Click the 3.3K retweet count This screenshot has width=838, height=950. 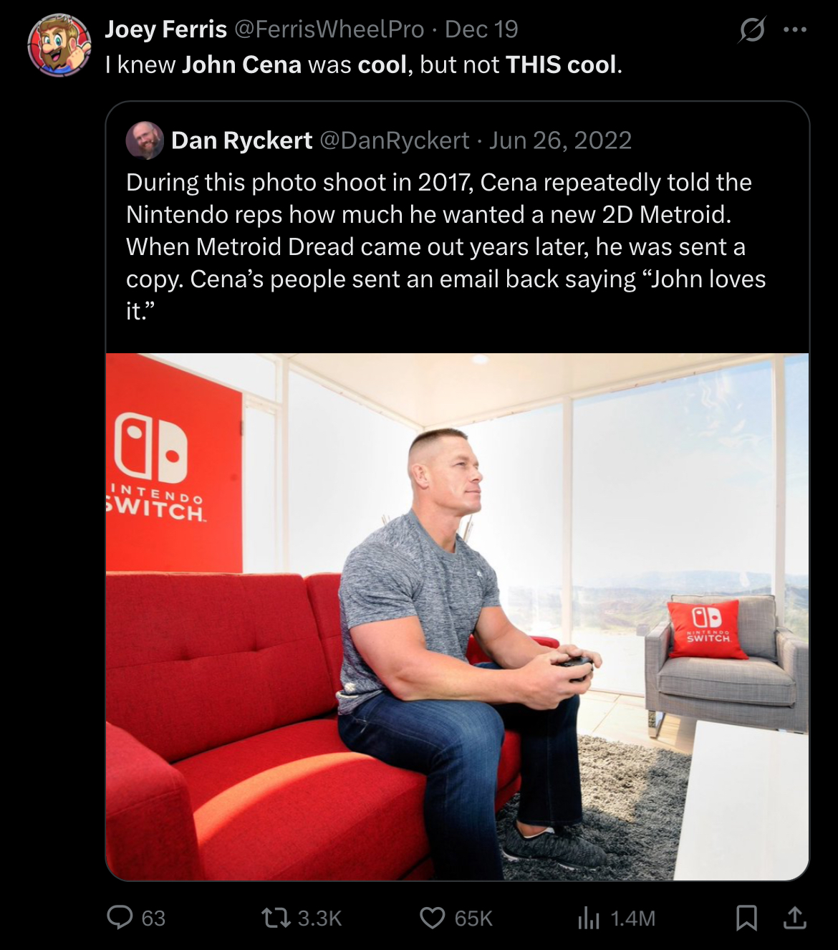coord(319,918)
